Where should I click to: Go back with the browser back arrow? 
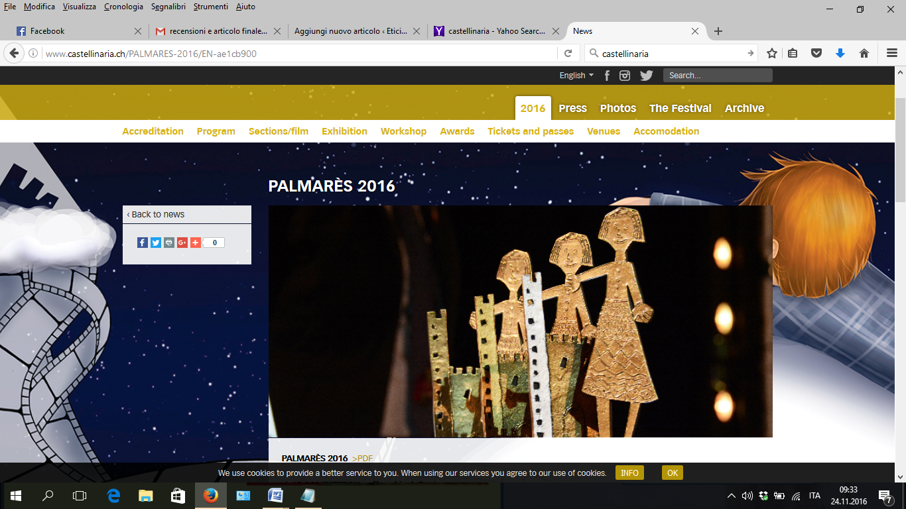14,54
